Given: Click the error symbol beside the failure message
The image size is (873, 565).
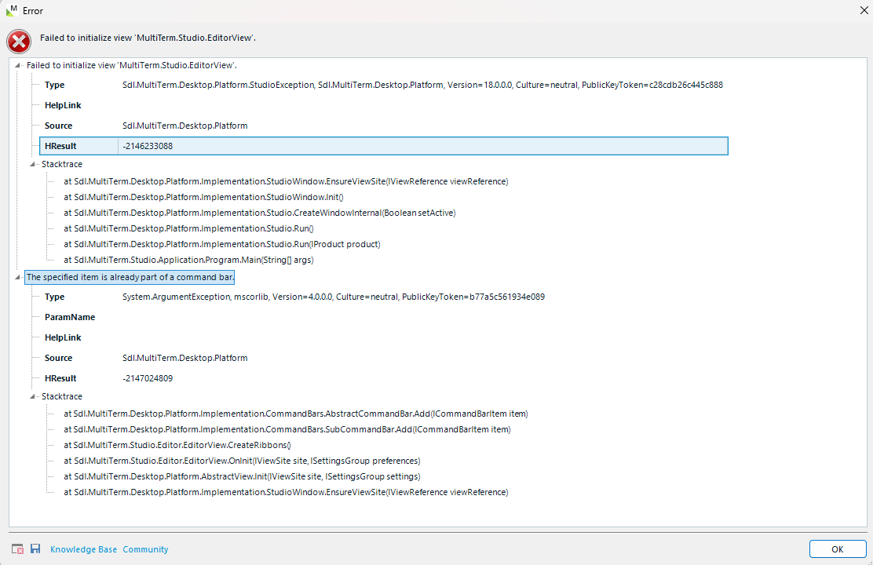Looking at the screenshot, I should click(19, 41).
